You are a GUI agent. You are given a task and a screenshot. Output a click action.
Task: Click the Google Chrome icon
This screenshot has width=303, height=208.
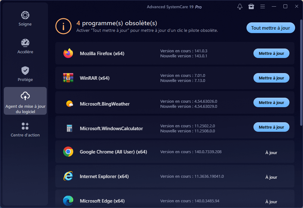pos(68,152)
